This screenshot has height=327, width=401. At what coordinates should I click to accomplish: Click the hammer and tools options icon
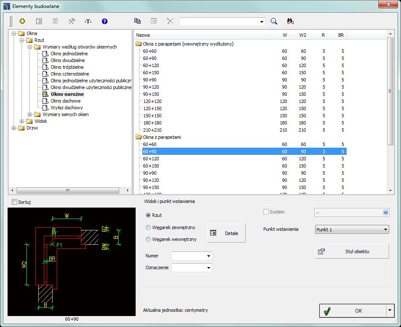point(72,21)
